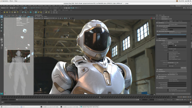Click the first Arnold light shelf icon
192x108 pixels.
coord(4,12)
